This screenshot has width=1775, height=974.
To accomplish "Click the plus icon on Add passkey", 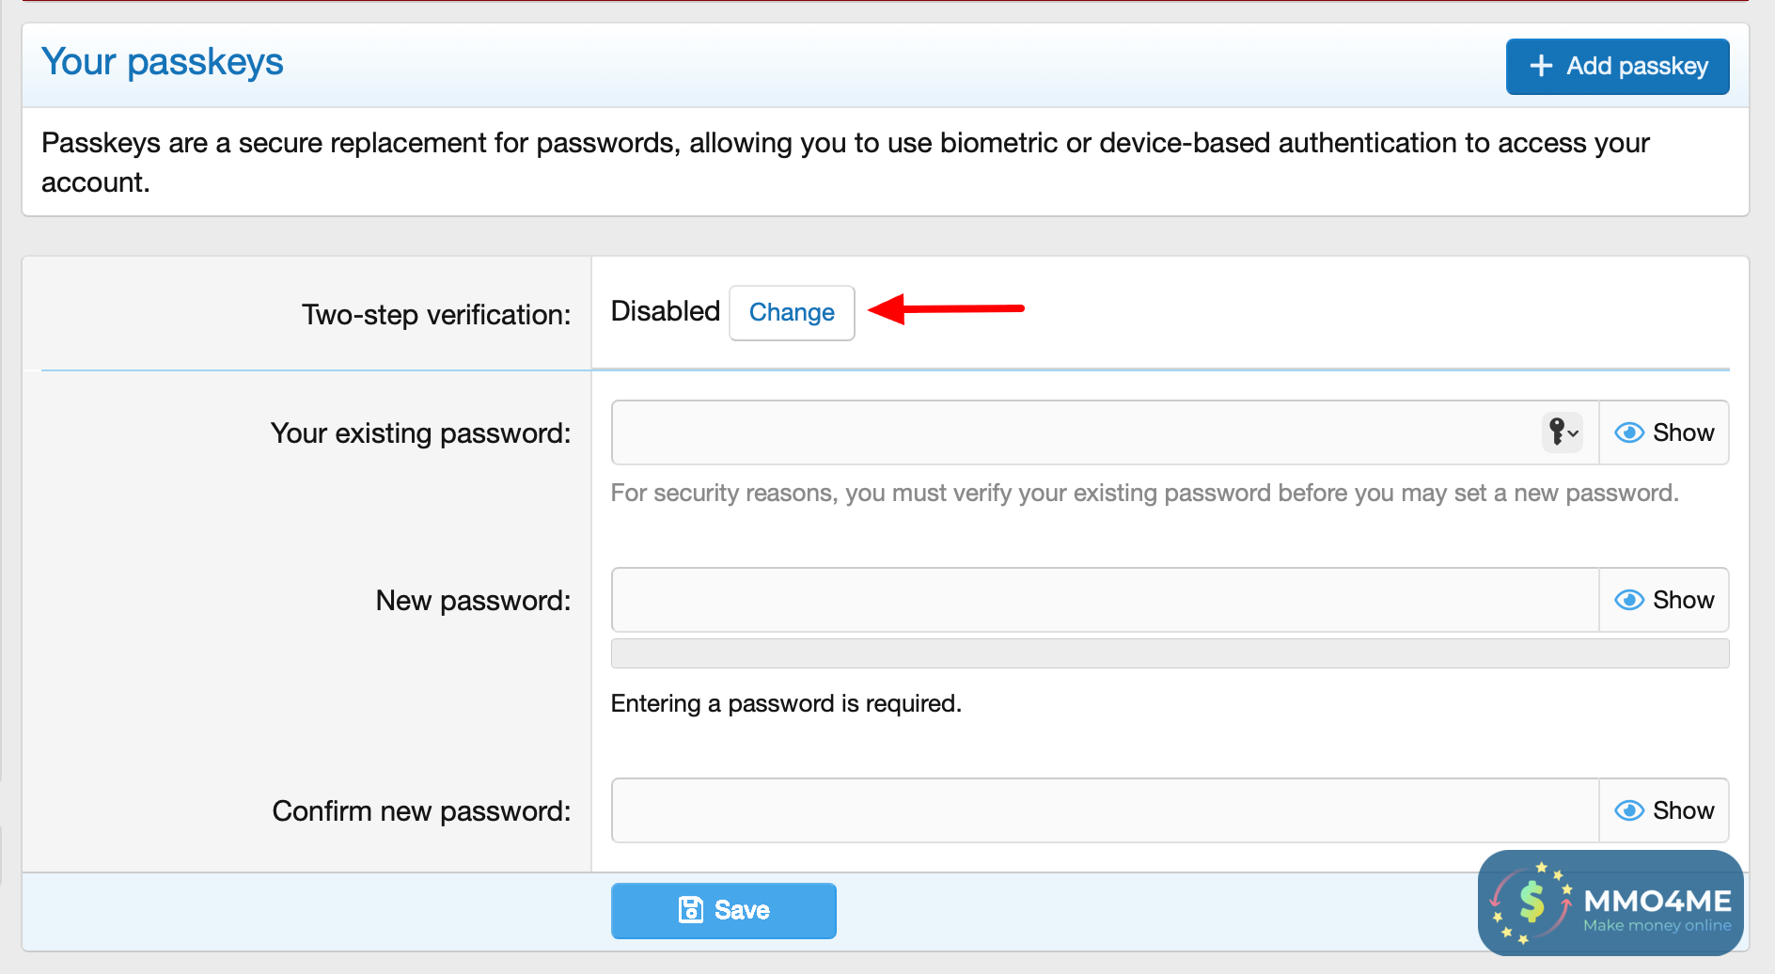I will pos(1541,66).
